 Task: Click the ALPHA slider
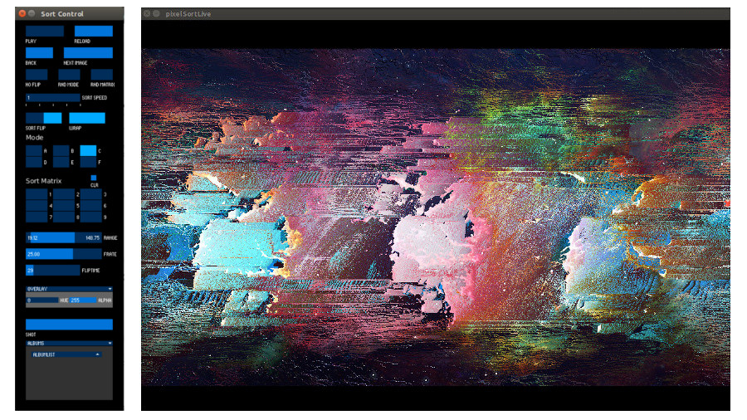click(x=83, y=300)
